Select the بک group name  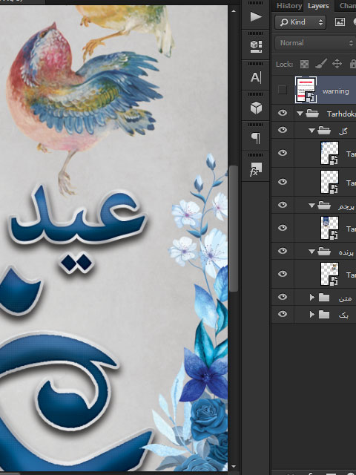click(343, 315)
